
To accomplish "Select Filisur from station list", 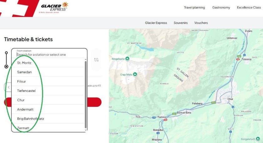I will (48, 81).
